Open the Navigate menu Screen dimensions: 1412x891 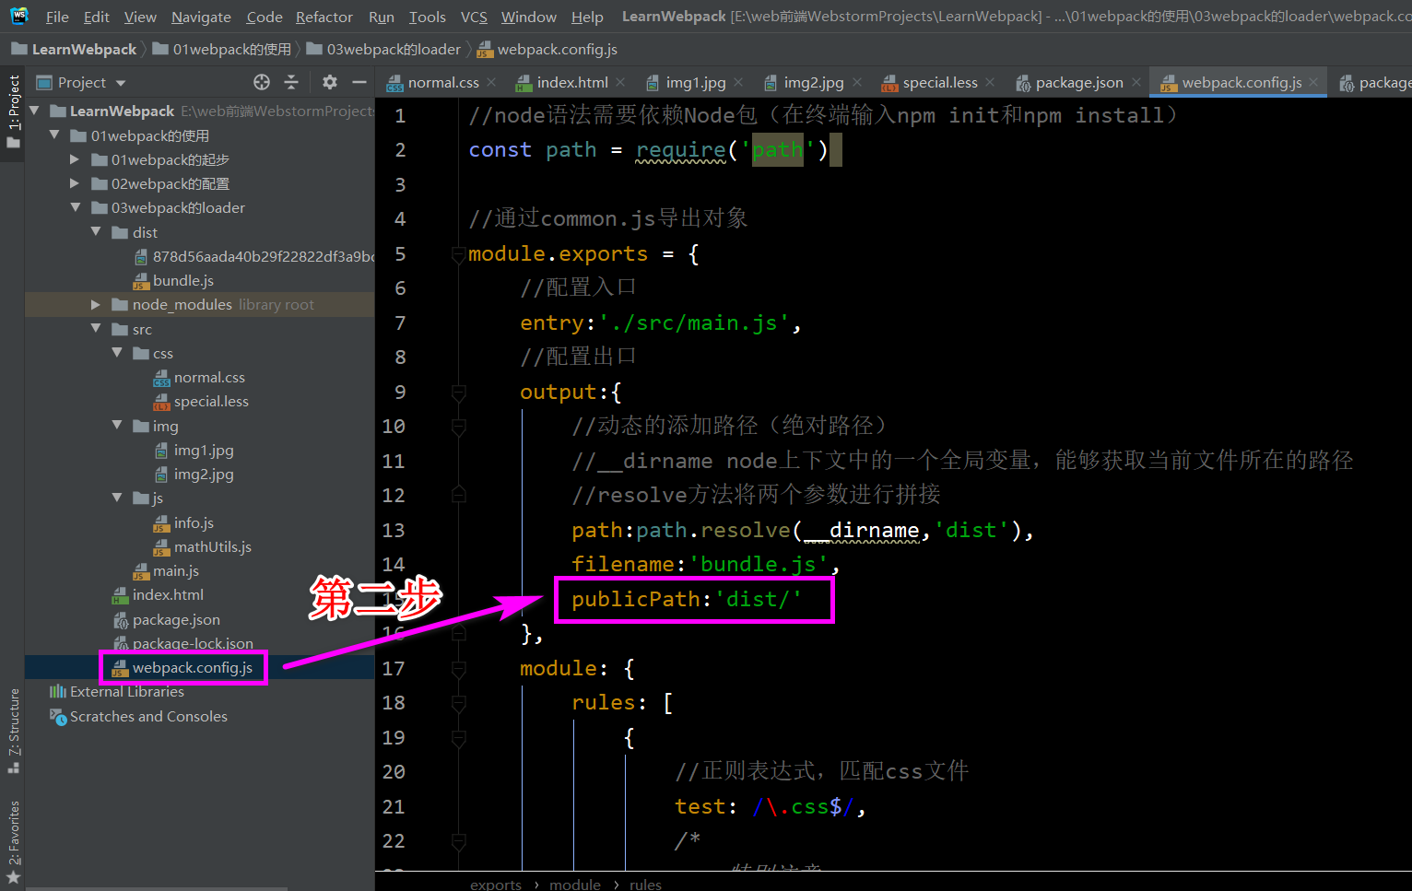pos(201,17)
